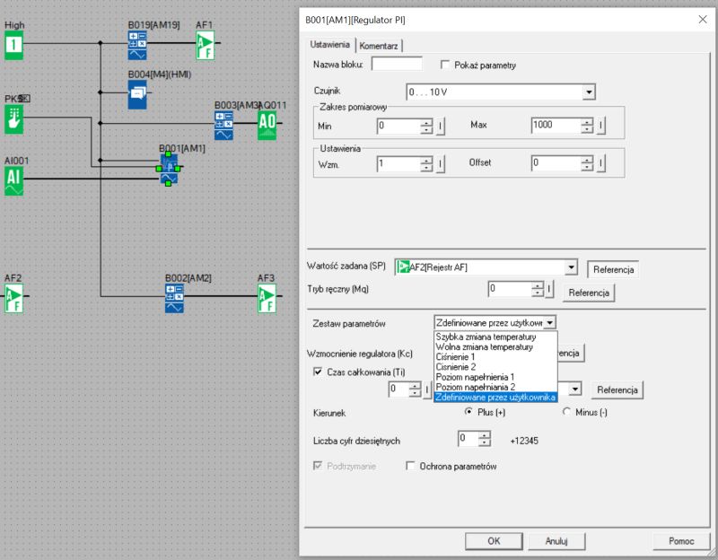Select the B003[AM3] analog math block
This screenshot has width=718, height=560.
(x=223, y=126)
